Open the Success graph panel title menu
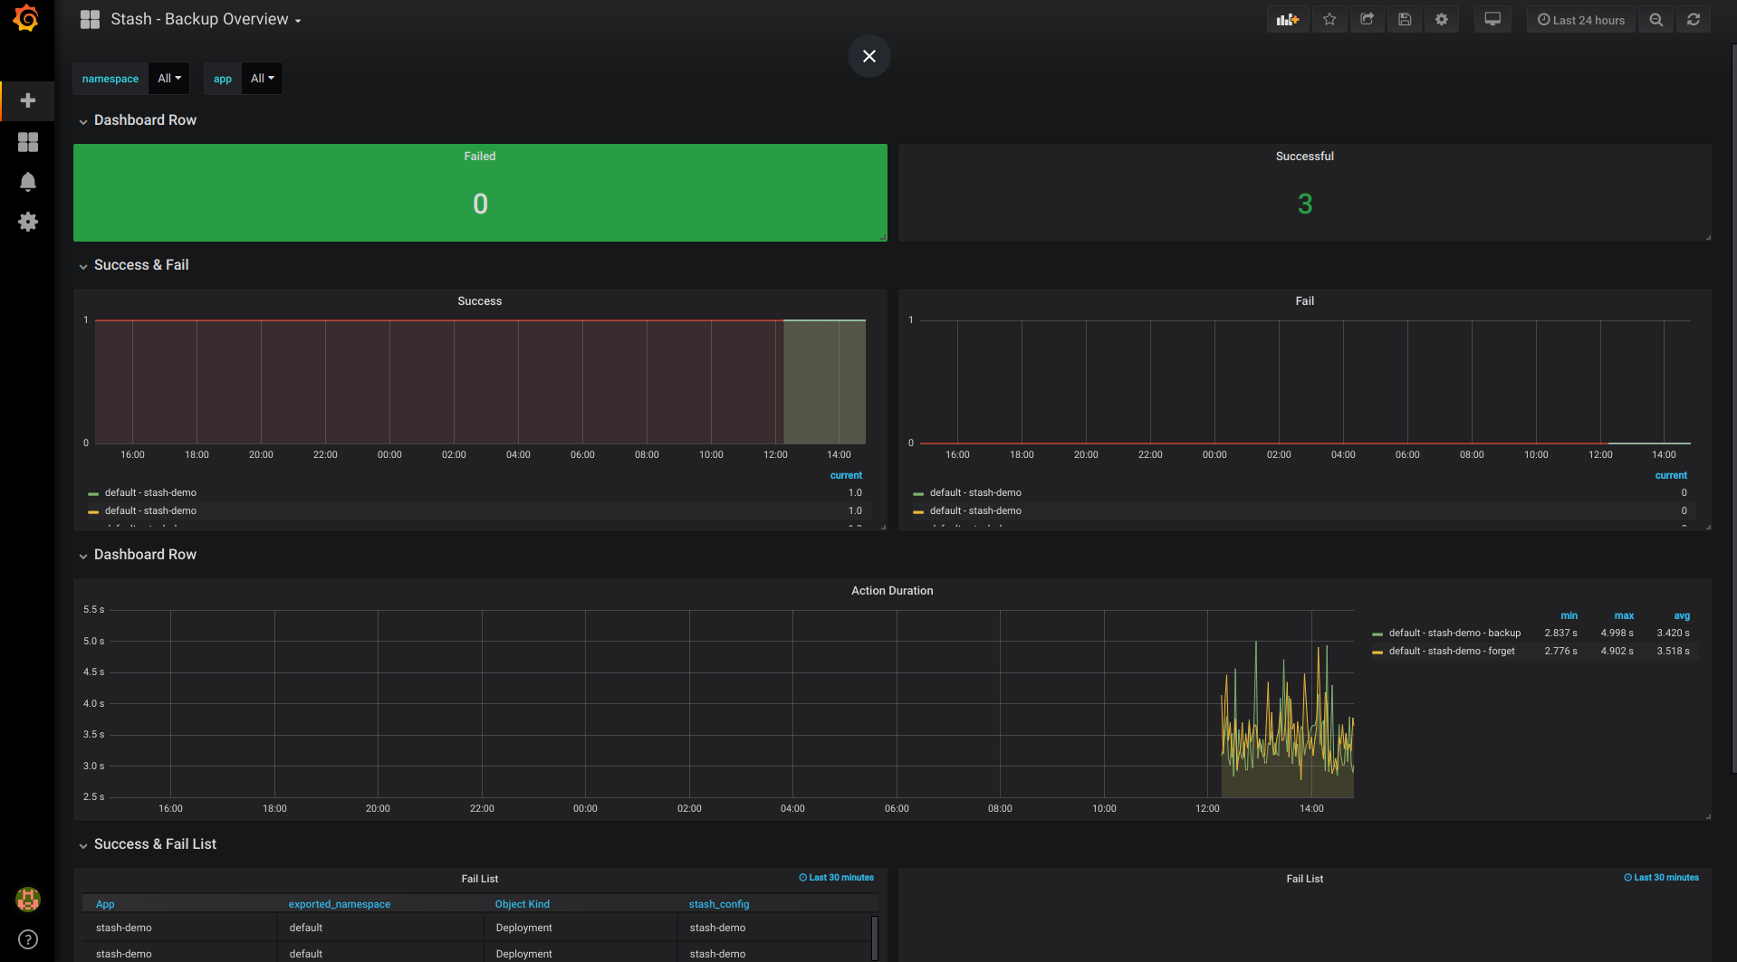The image size is (1737, 962). (480, 301)
